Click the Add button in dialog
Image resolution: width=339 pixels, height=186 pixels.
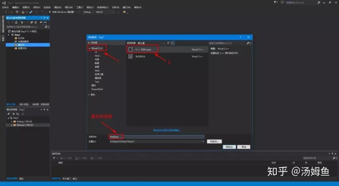(x=229, y=147)
